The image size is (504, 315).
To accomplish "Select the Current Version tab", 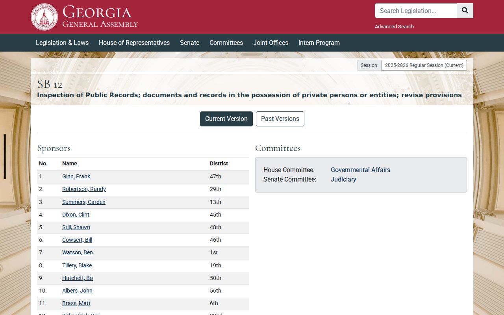I will [x=226, y=119].
